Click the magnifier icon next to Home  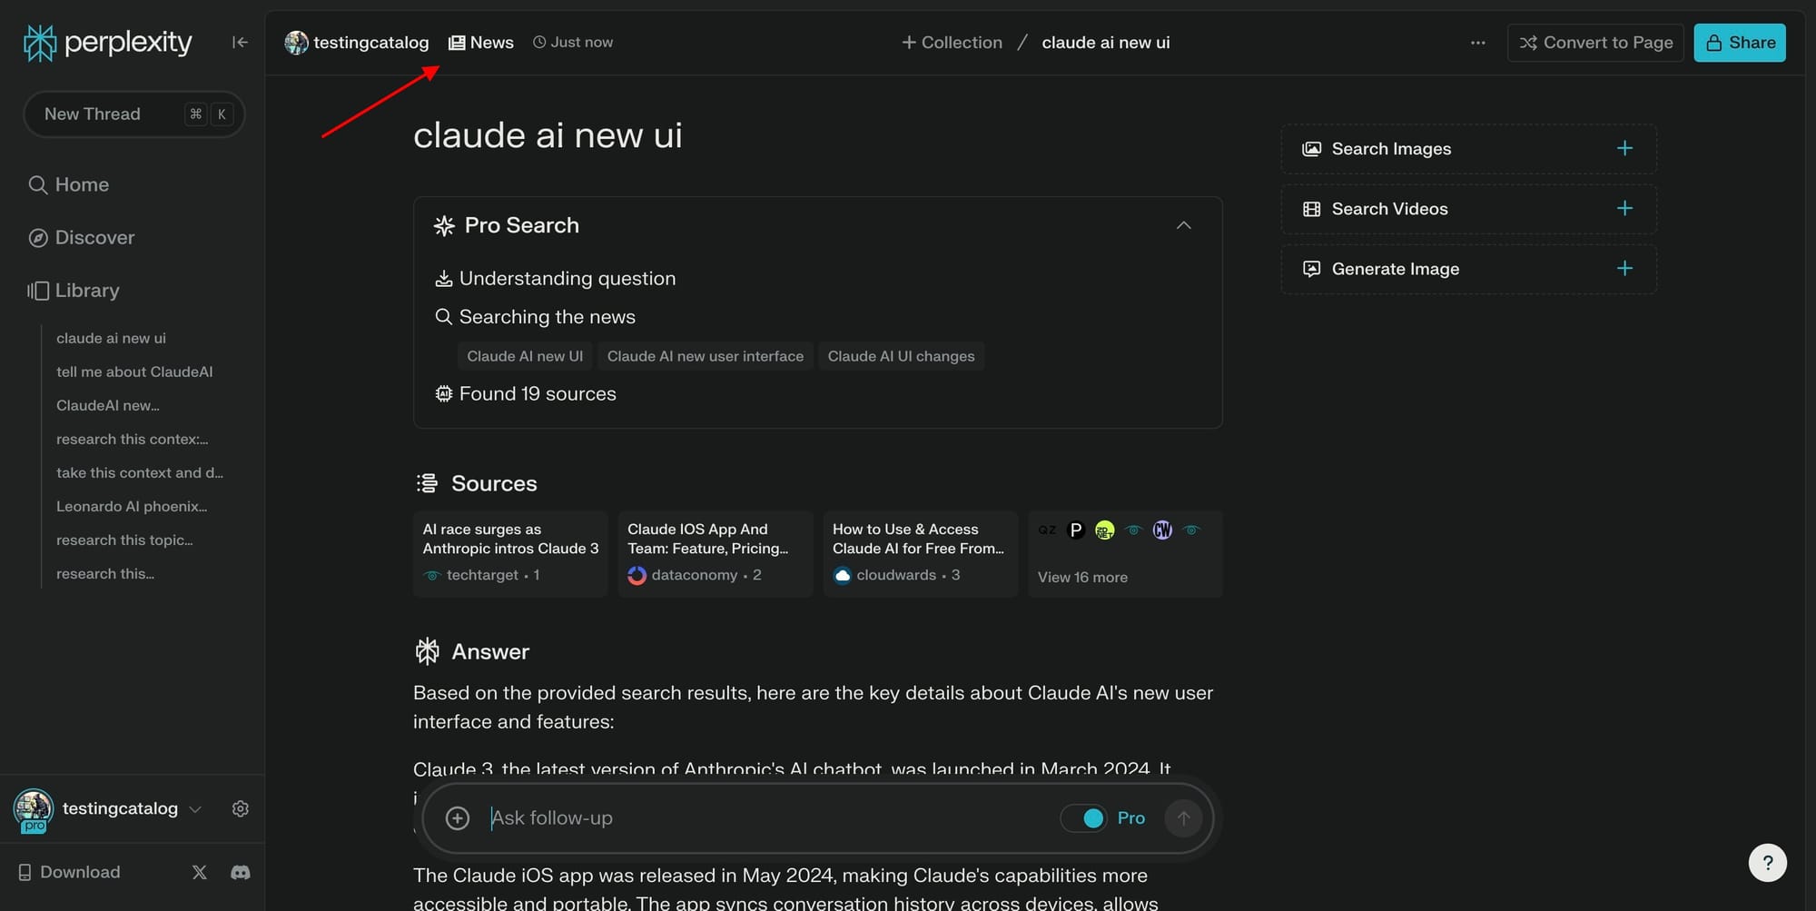(x=37, y=185)
